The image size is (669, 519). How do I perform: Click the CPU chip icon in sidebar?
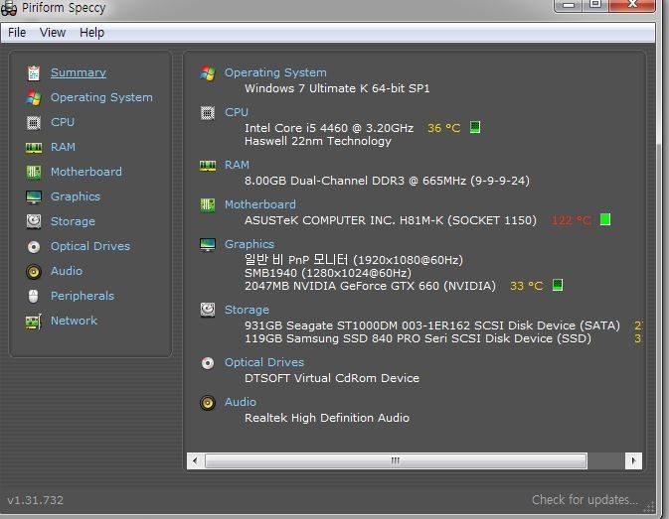[x=34, y=123]
